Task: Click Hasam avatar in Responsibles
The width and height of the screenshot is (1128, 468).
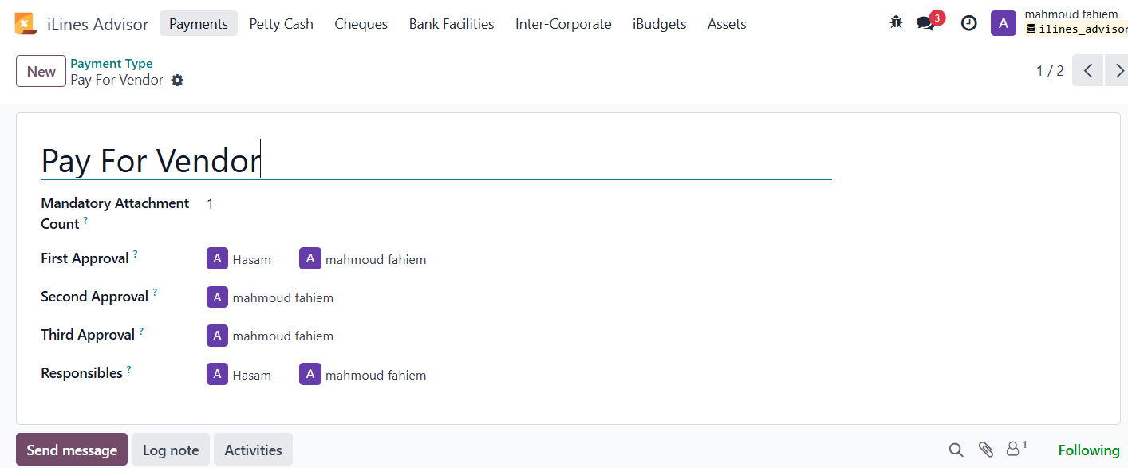Action: (x=217, y=375)
